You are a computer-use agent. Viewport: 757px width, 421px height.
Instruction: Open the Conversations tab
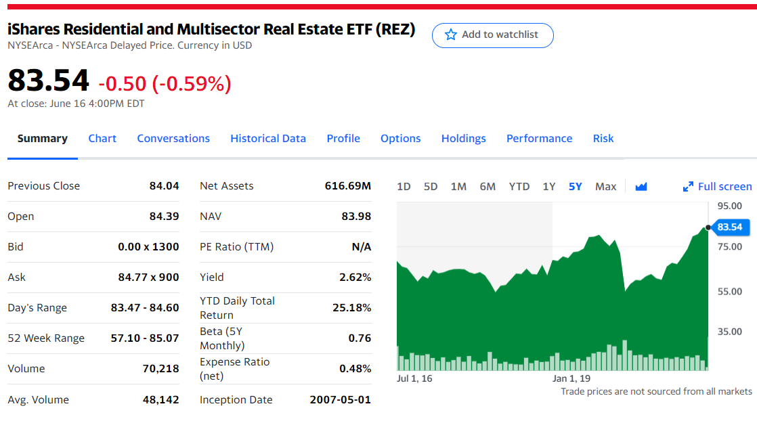pos(173,138)
